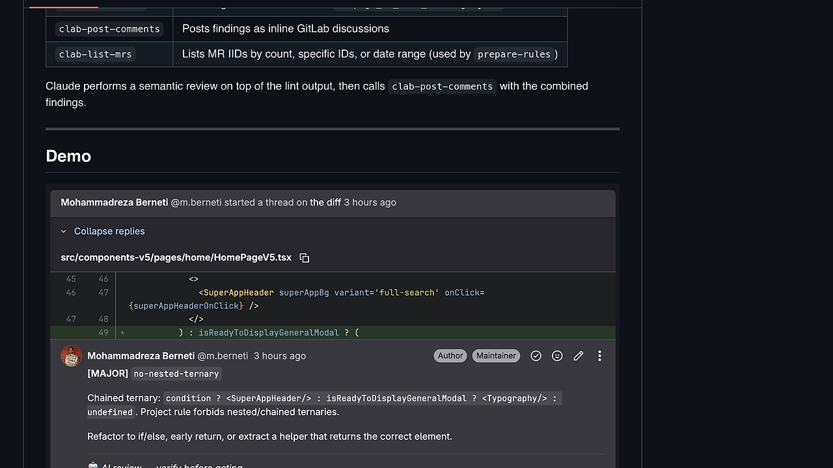Click the no-nested-ternary rule label
Viewport: 833px width, 468px height.
click(176, 373)
